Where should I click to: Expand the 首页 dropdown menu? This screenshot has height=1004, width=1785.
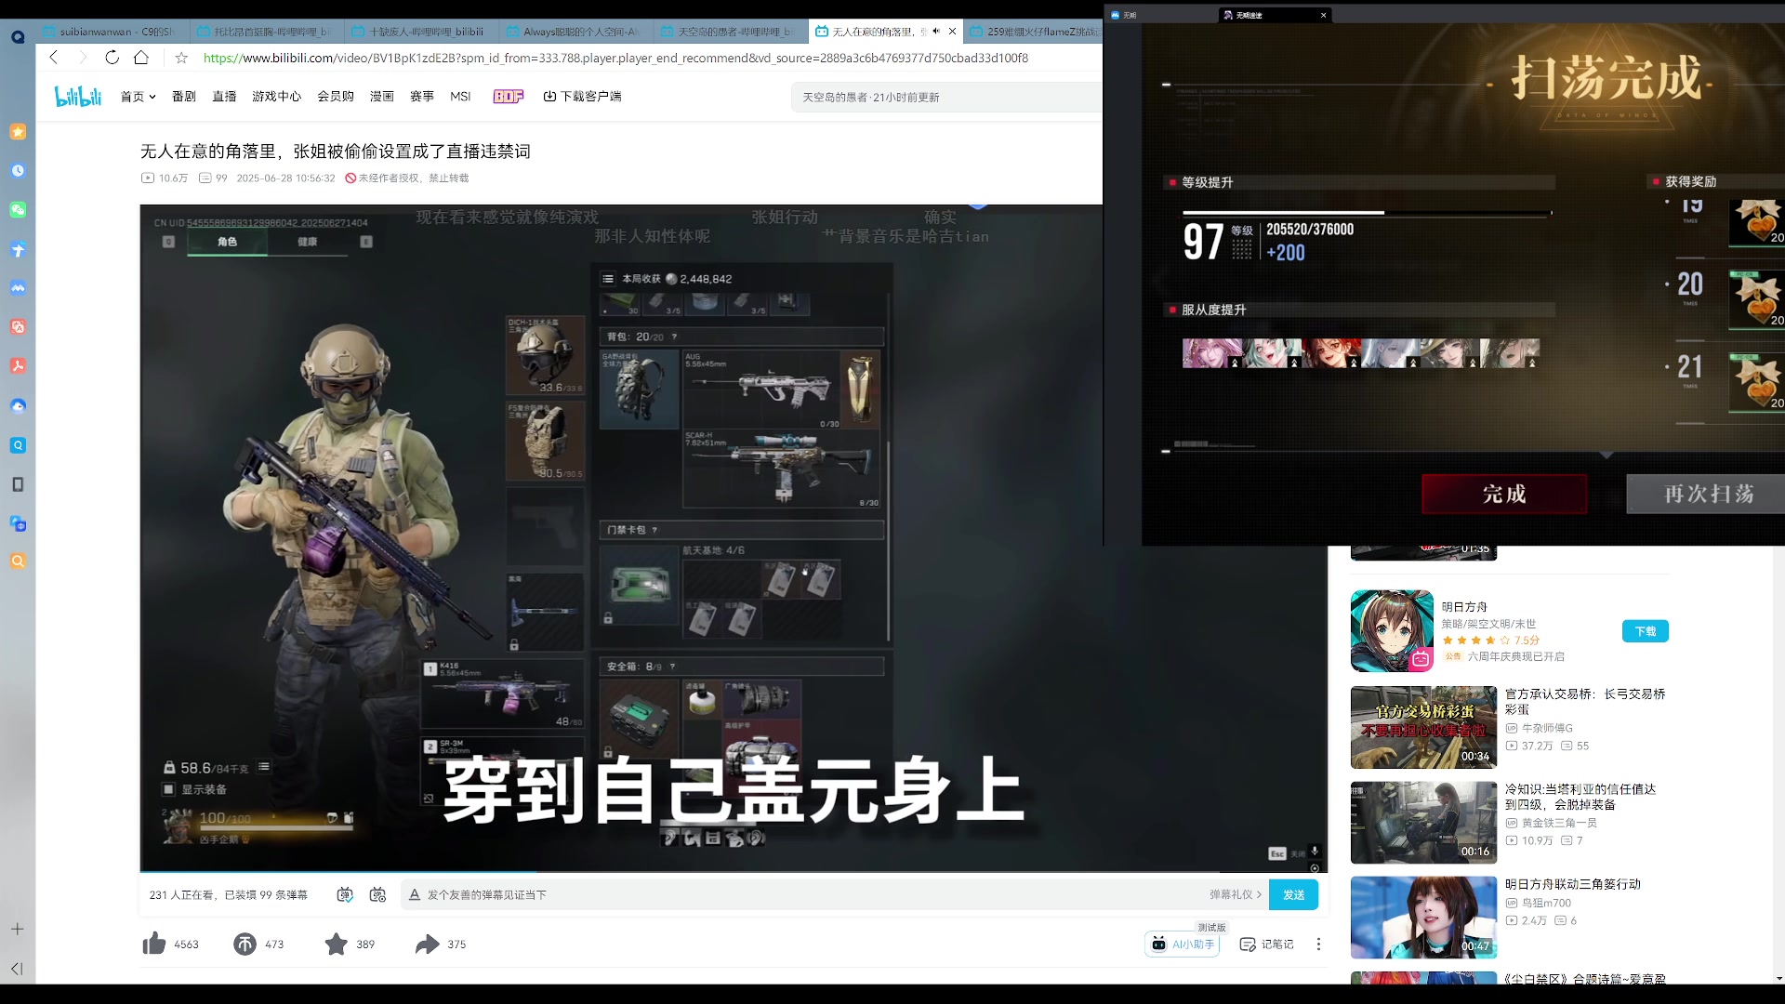coord(138,96)
